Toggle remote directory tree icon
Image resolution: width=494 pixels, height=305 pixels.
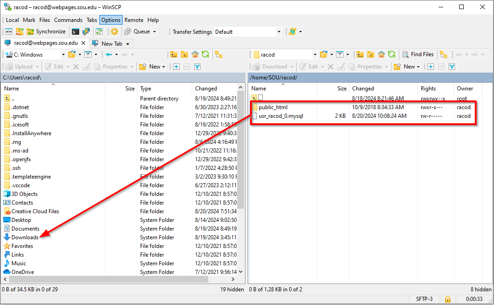click(444, 55)
